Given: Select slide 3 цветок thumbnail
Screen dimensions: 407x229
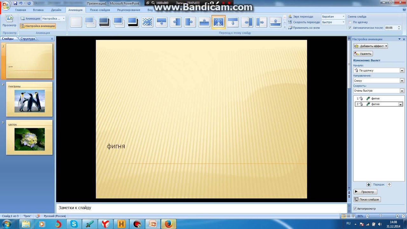Looking at the screenshot, I should coord(29,137).
